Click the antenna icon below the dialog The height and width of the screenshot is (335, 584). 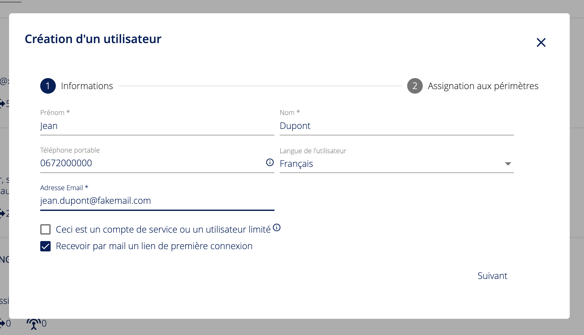tap(34, 323)
